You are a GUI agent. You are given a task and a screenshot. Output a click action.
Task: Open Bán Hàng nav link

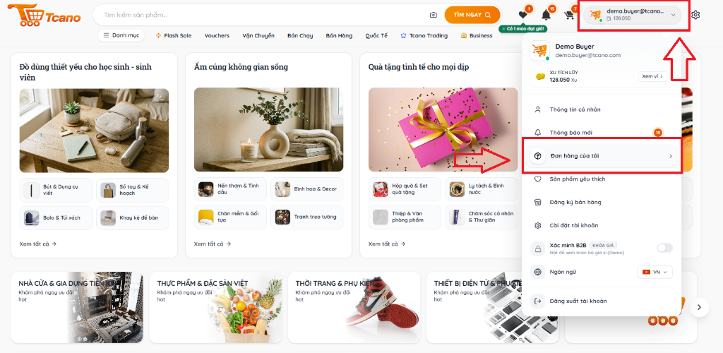pyautogui.click(x=339, y=35)
